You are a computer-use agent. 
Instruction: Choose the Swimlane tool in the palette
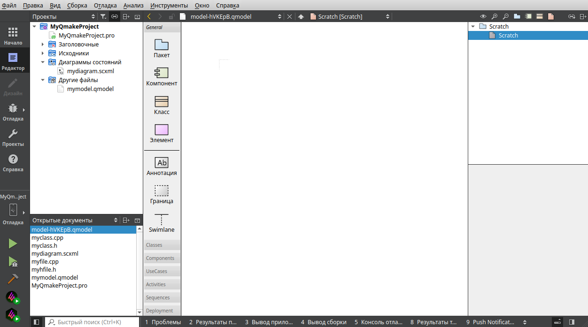[162, 223]
